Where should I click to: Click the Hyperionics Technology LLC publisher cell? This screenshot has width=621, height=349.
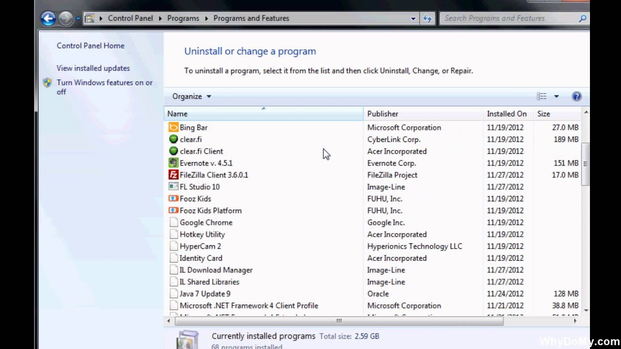coord(415,246)
